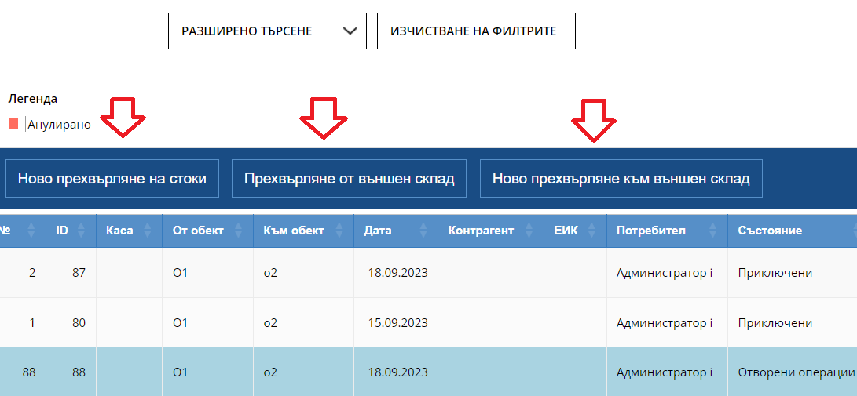Click О1 source object in row ID 80
857x396 pixels.
(x=207, y=323)
